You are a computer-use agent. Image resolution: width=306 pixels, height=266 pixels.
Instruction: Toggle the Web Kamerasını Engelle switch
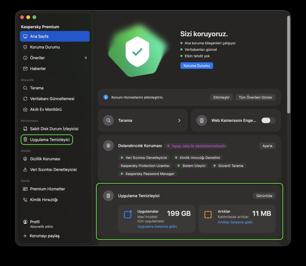tap(268, 120)
